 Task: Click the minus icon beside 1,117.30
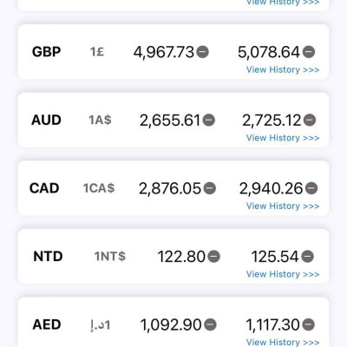point(308,324)
